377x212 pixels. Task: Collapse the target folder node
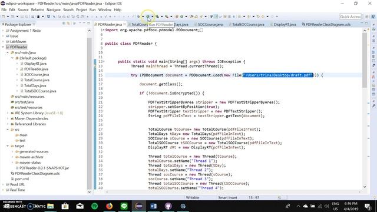tap(8, 146)
